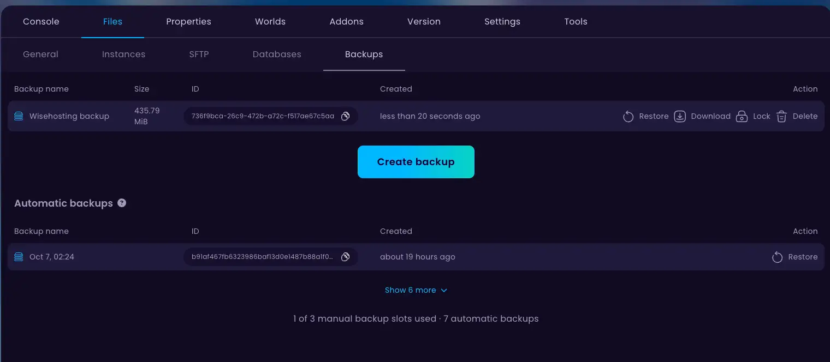The image size is (830, 362).
Task: Select the SFTP sub-tab
Action: pyautogui.click(x=199, y=55)
